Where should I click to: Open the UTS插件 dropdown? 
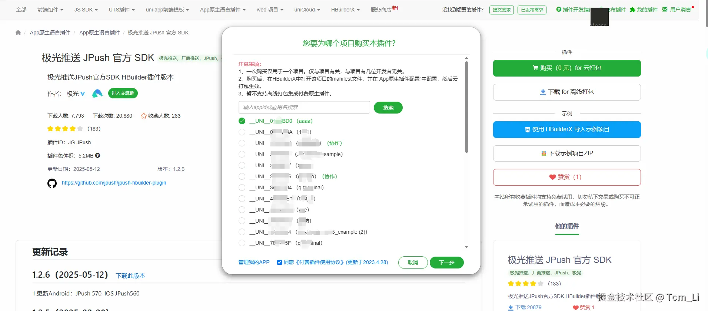pyautogui.click(x=122, y=10)
